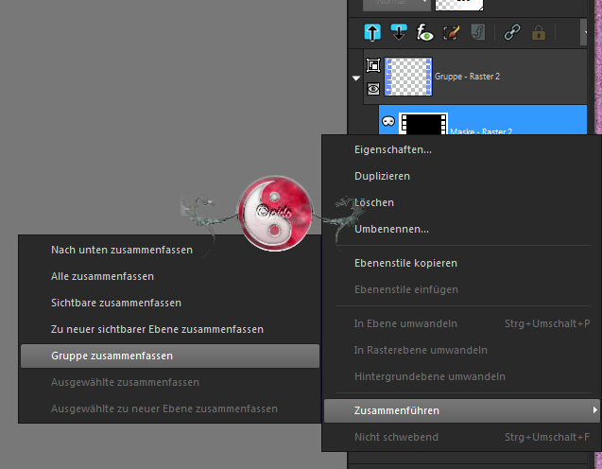Select Nach unten zusammenfassen
This screenshot has width=602, height=469.
(x=121, y=250)
